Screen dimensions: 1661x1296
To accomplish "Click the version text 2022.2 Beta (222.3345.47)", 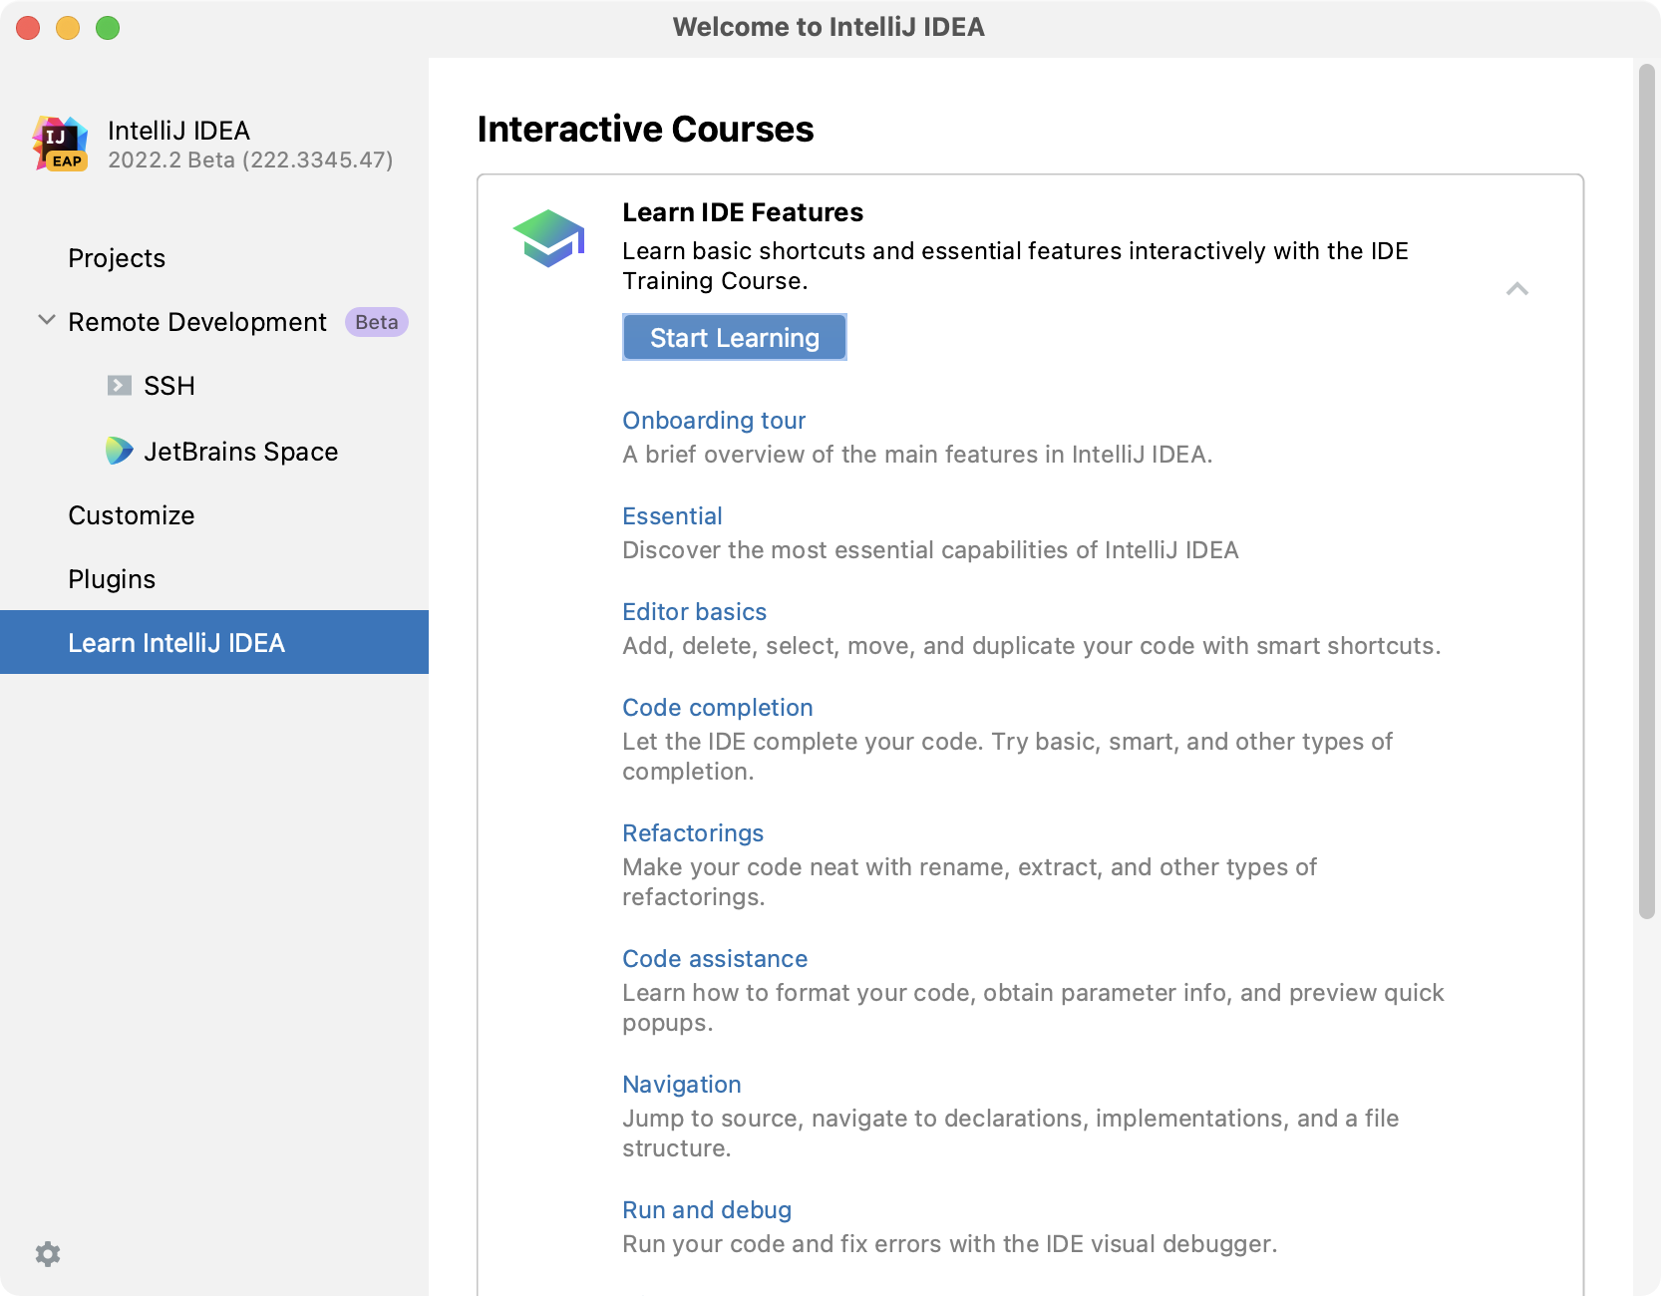I will (250, 161).
